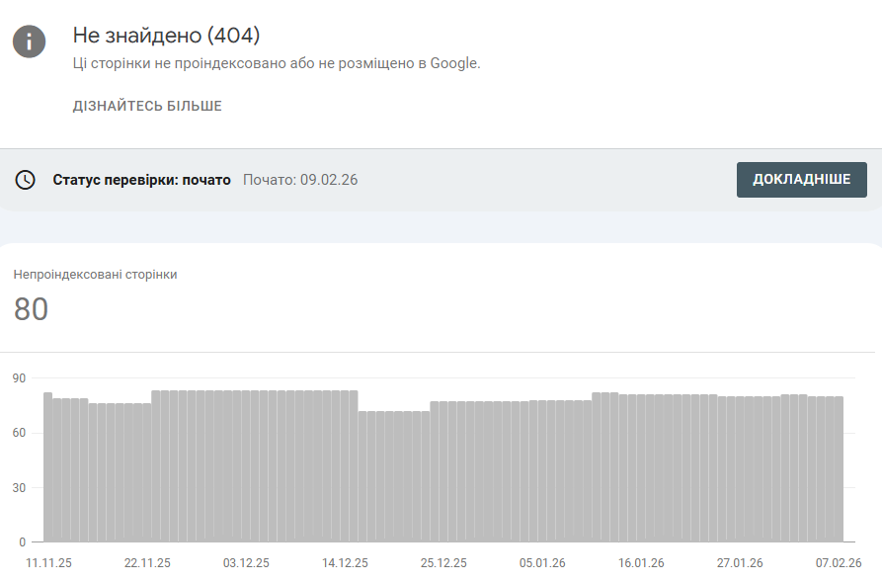
Task: Click the Почато: 09.02.26 start date
Action: (x=300, y=180)
